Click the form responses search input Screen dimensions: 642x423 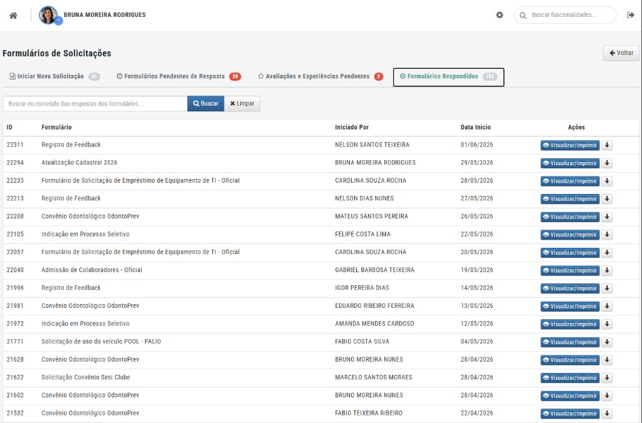pyautogui.click(x=95, y=104)
